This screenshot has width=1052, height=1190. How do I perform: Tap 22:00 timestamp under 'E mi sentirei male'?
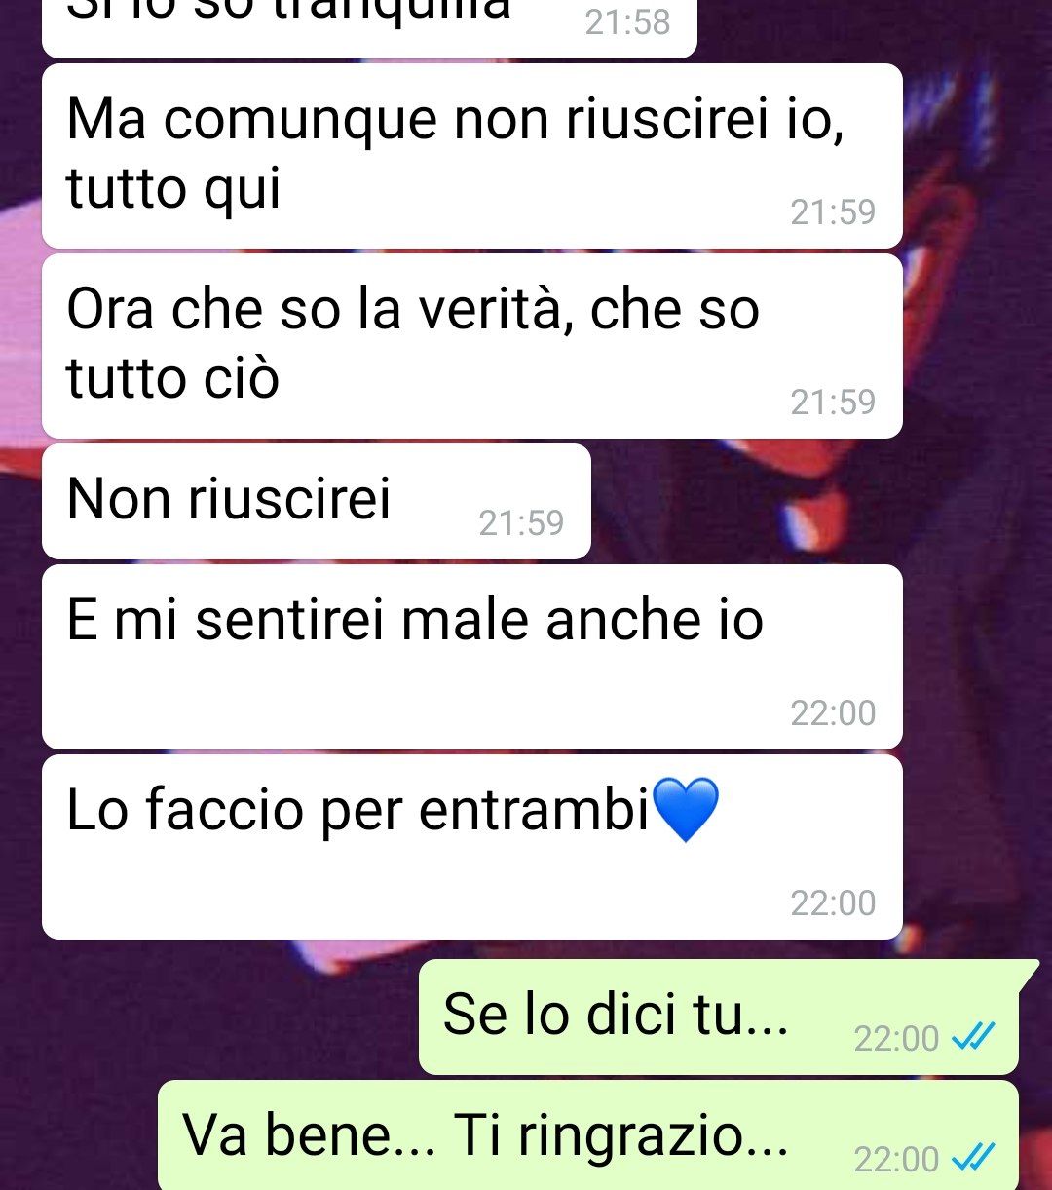833,713
